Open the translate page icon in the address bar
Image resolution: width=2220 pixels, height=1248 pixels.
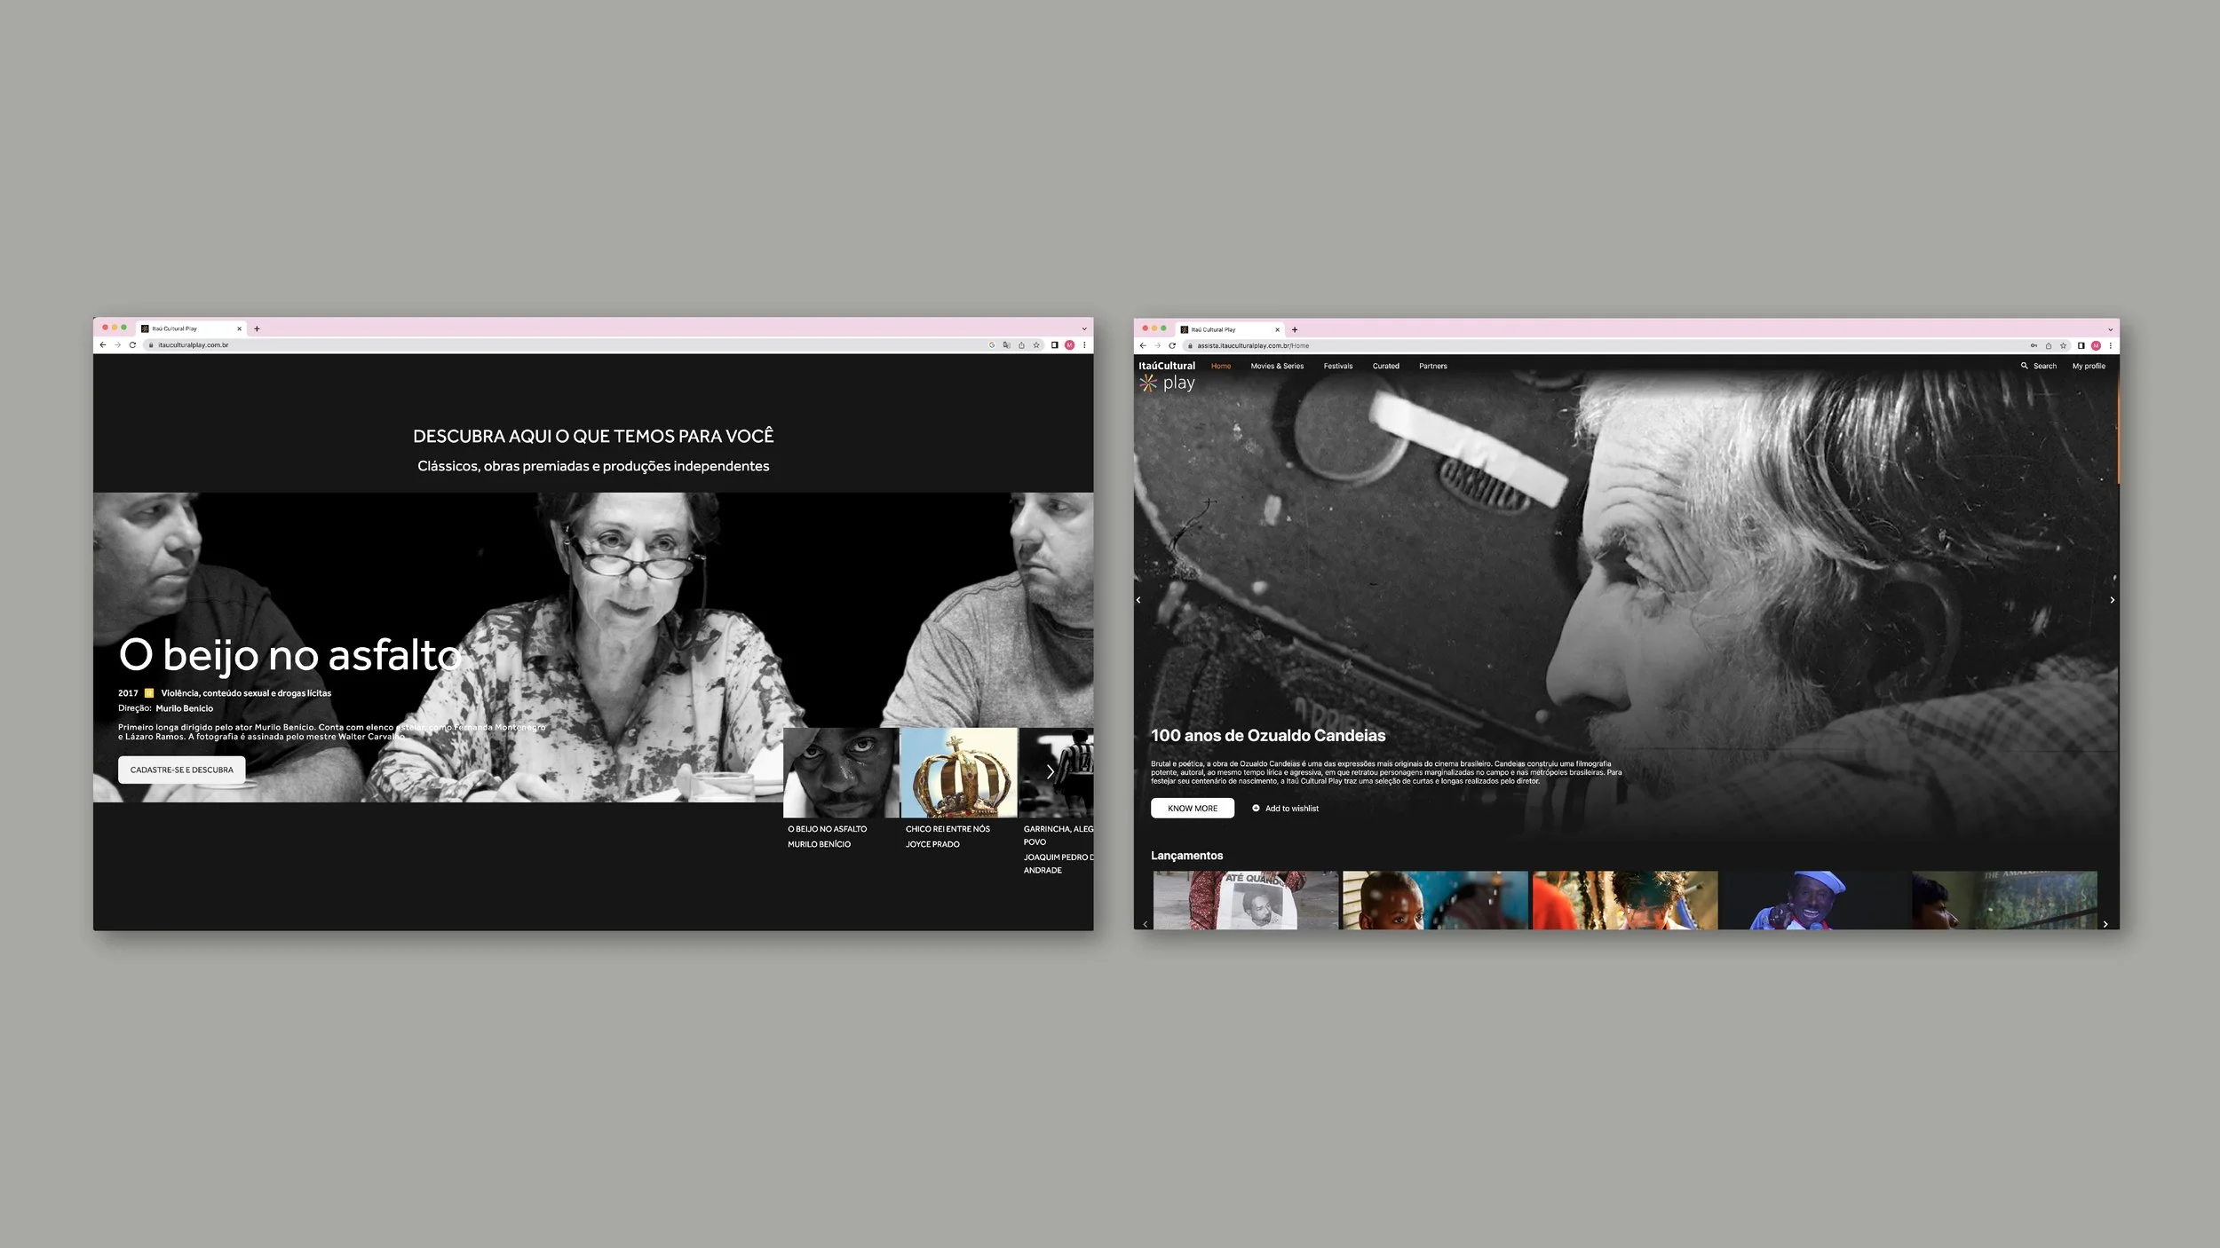pyautogui.click(x=1006, y=345)
